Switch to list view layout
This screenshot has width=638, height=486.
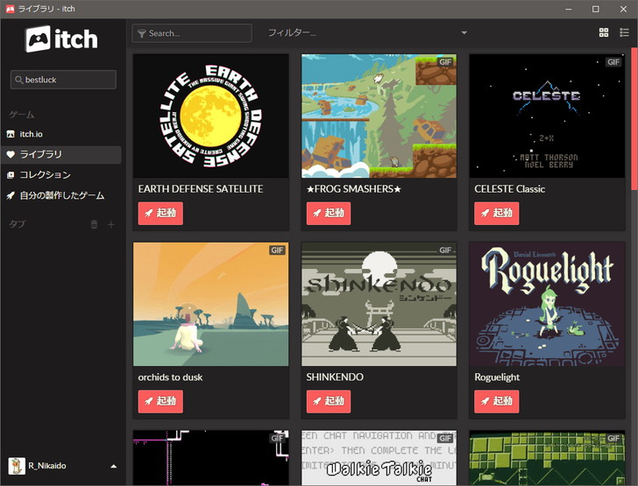click(x=624, y=32)
